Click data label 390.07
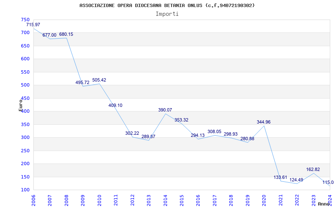 point(165,110)
